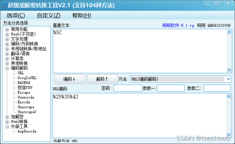Expand the Hash(不可逆) tree node
Viewport: 235px width, 144px height.
7,34
